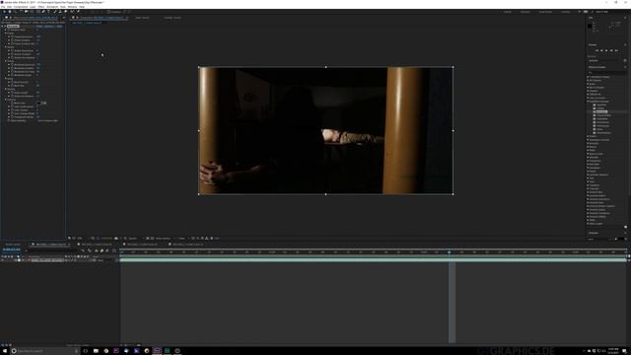This screenshot has height=355, width=631.
Task: Select the Puppet Pin tool
Action: 78,12
